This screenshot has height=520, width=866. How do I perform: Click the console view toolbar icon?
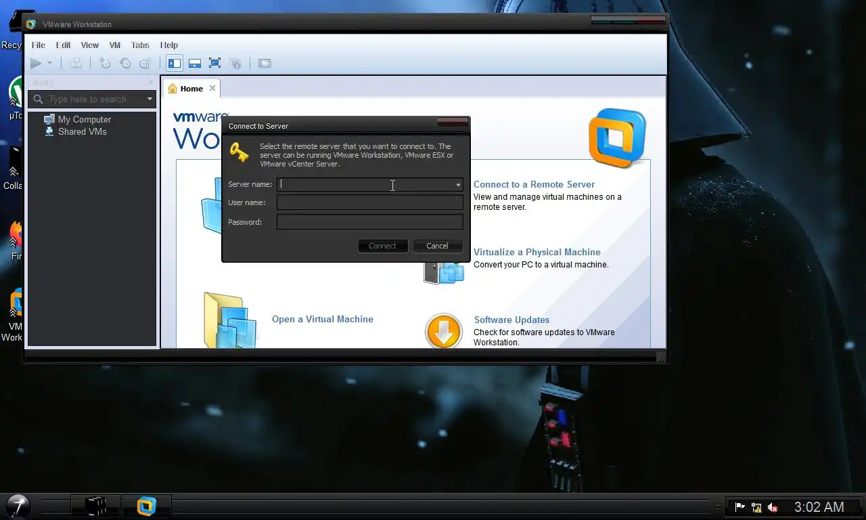click(265, 63)
